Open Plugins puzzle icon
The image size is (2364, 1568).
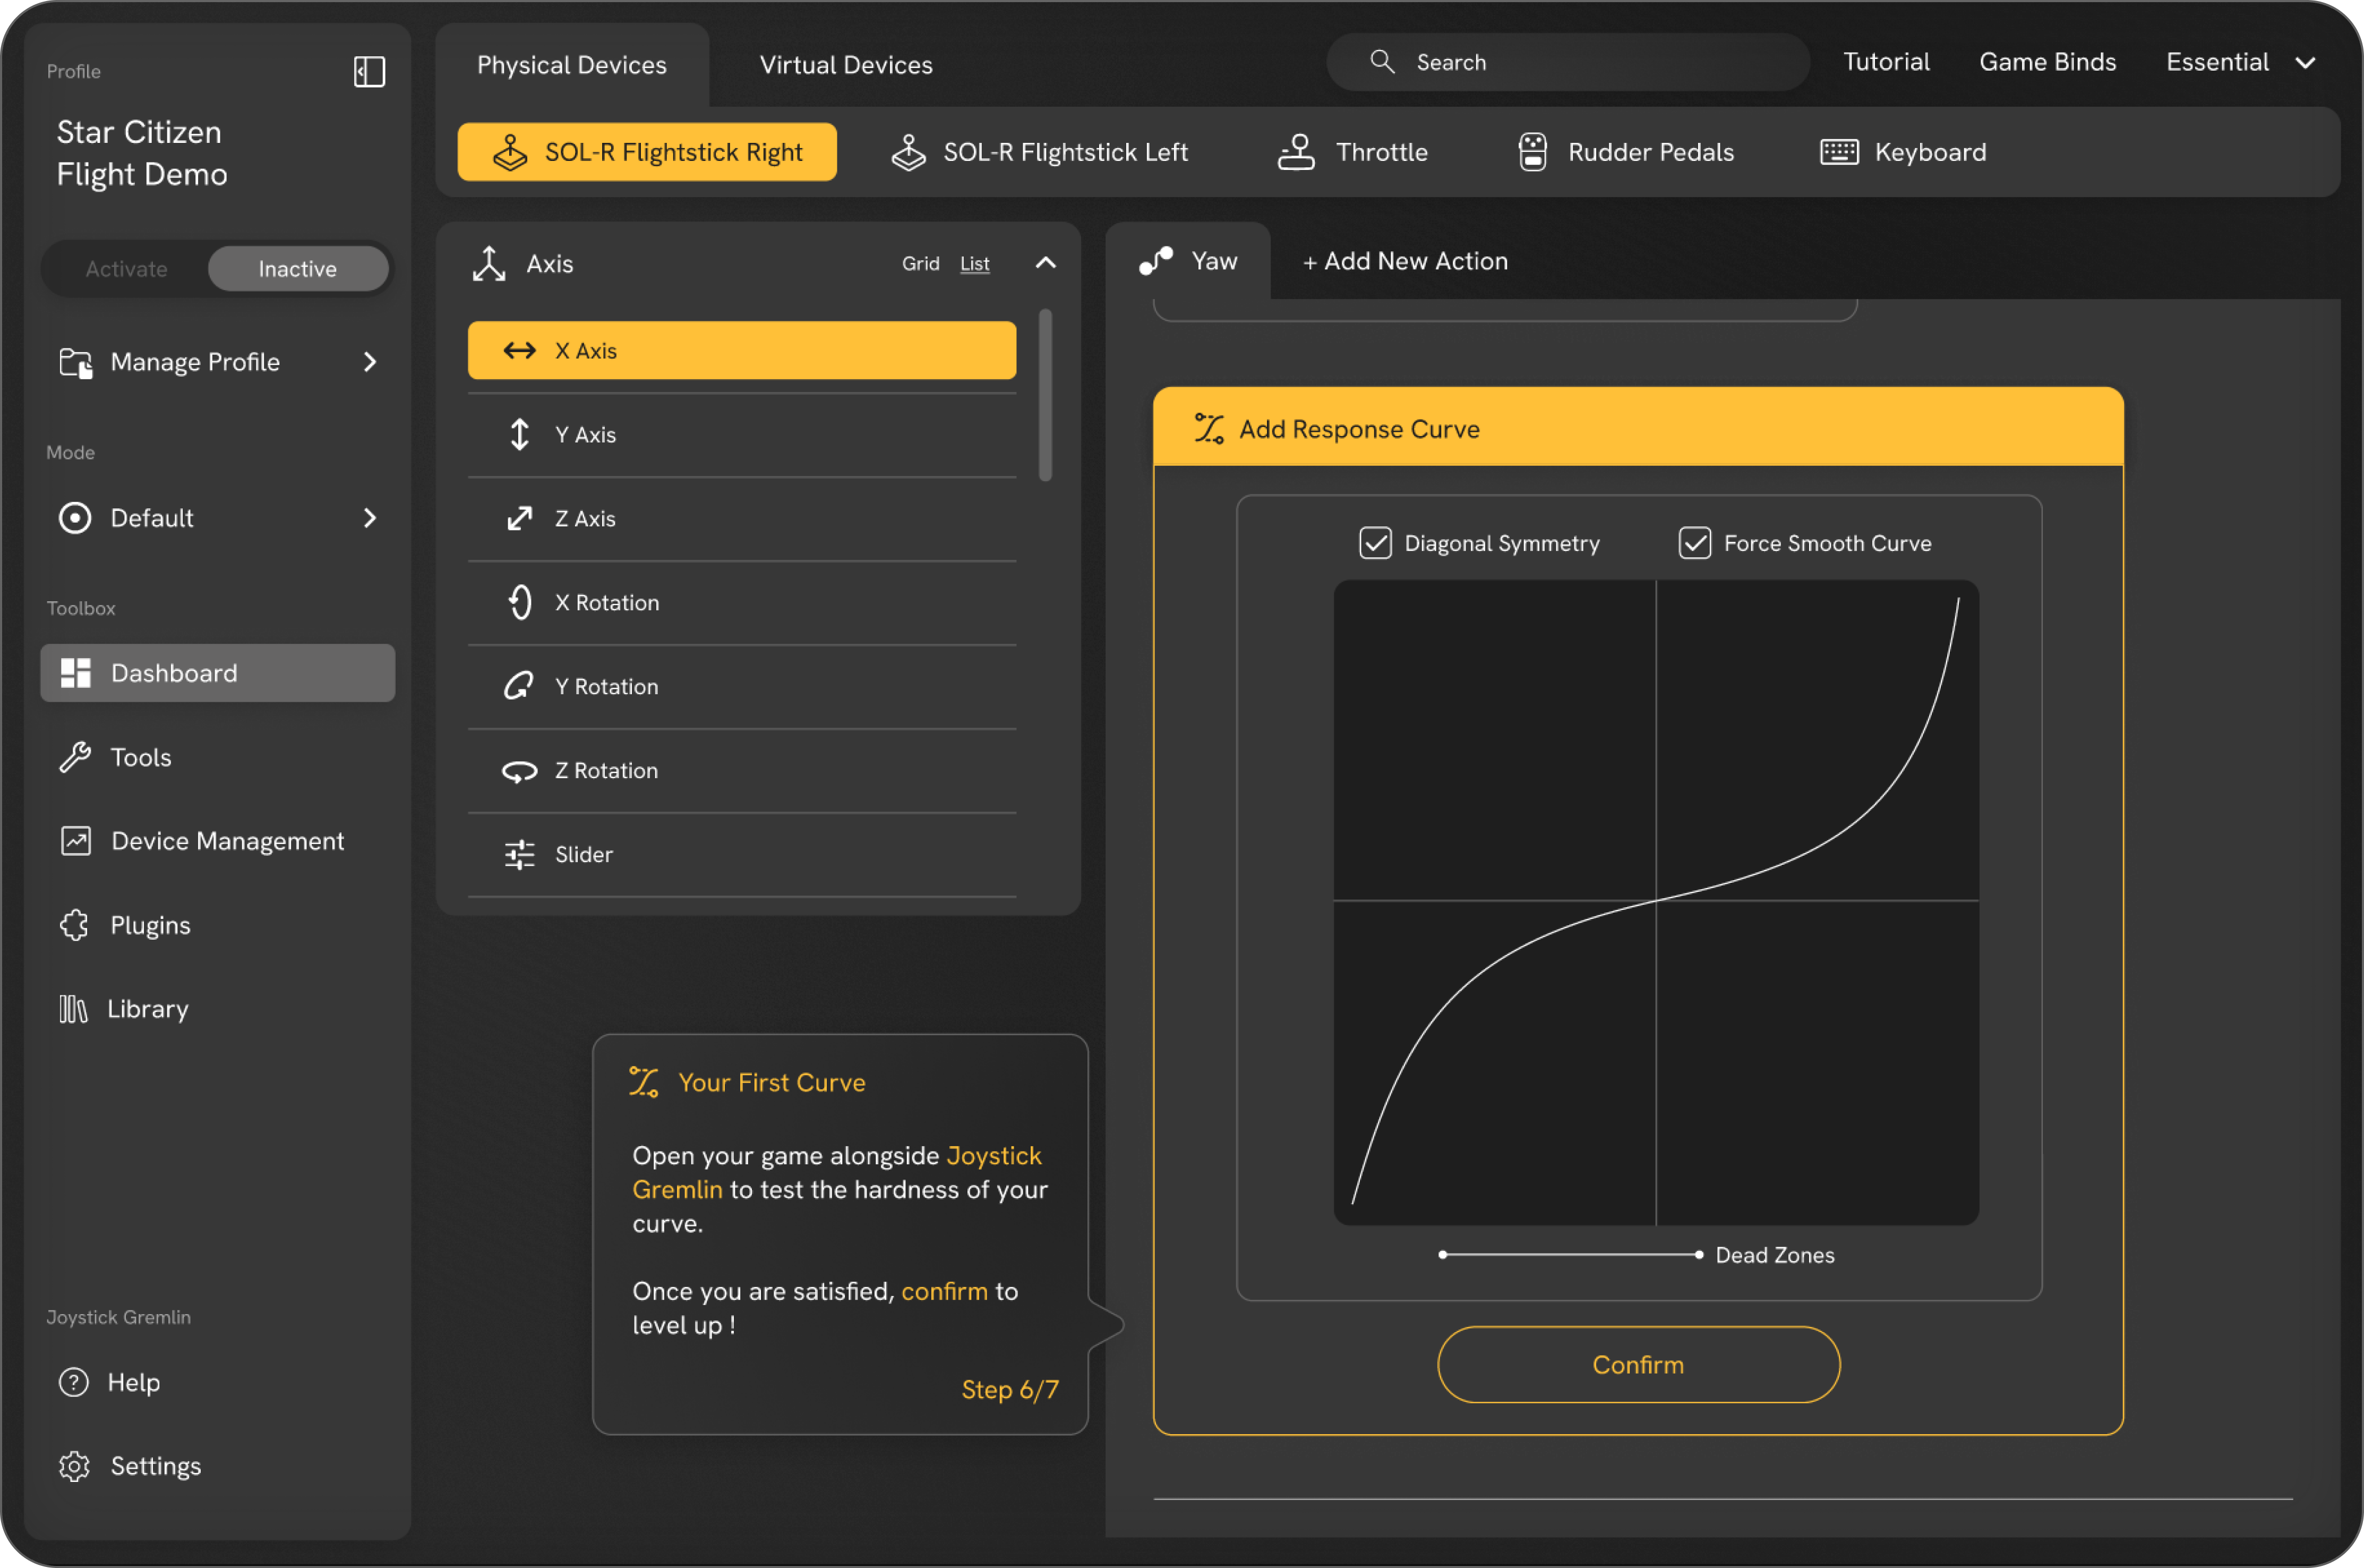[x=75, y=925]
